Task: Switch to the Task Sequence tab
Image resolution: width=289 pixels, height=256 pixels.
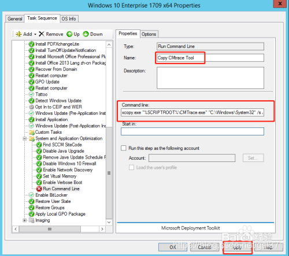Action: (42, 18)
